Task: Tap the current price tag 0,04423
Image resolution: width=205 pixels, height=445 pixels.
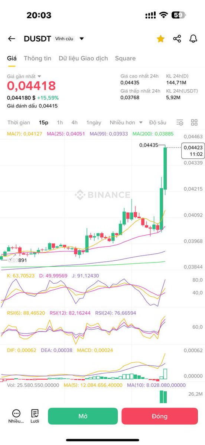Action: click(x=193, y=150)
